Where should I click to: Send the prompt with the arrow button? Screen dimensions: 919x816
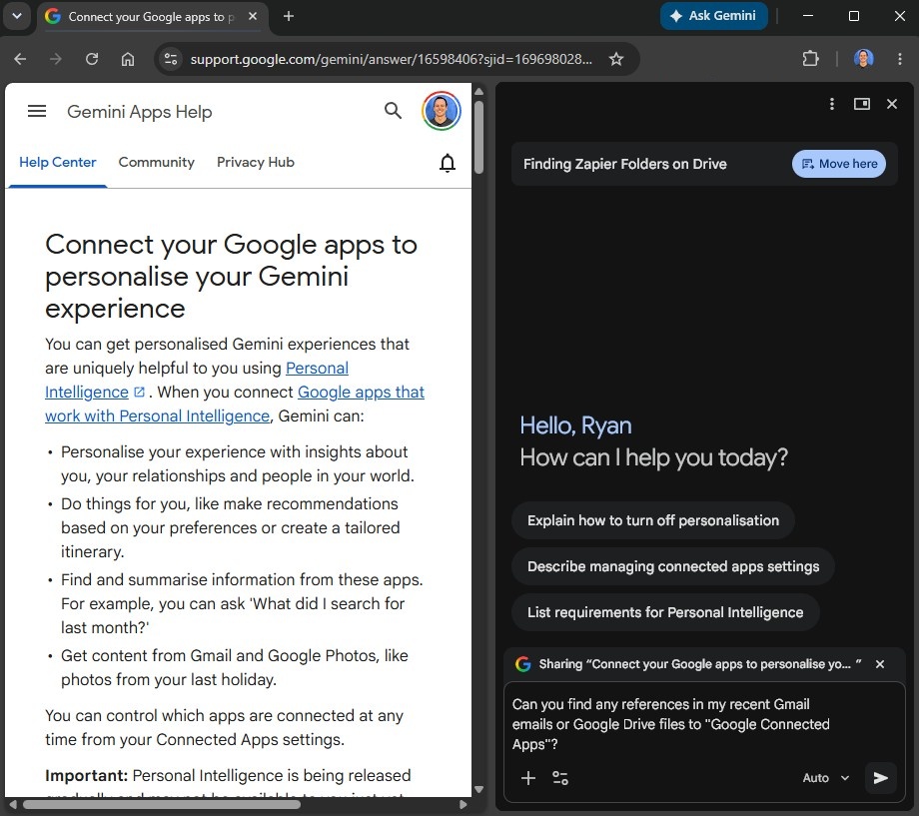point(880,778)
